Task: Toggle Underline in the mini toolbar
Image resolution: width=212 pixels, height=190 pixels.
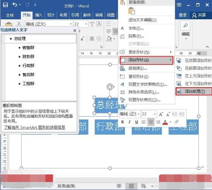Action: 137,122
